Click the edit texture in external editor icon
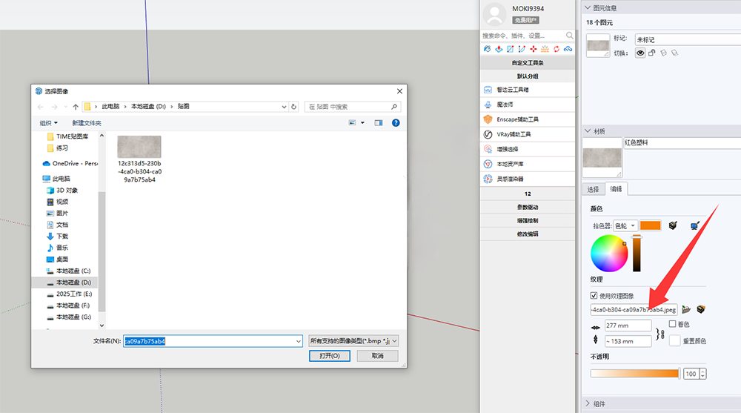Viewport: 741px width, 413px height. 701,309
